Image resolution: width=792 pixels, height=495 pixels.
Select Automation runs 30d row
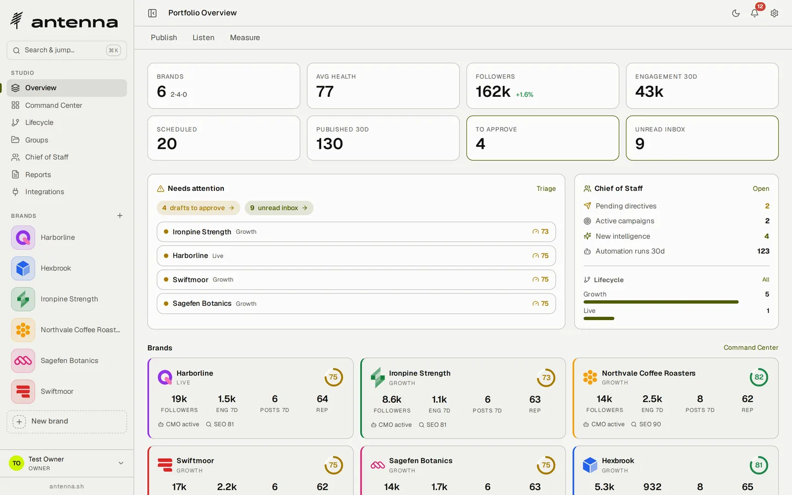tap(676, 251)
